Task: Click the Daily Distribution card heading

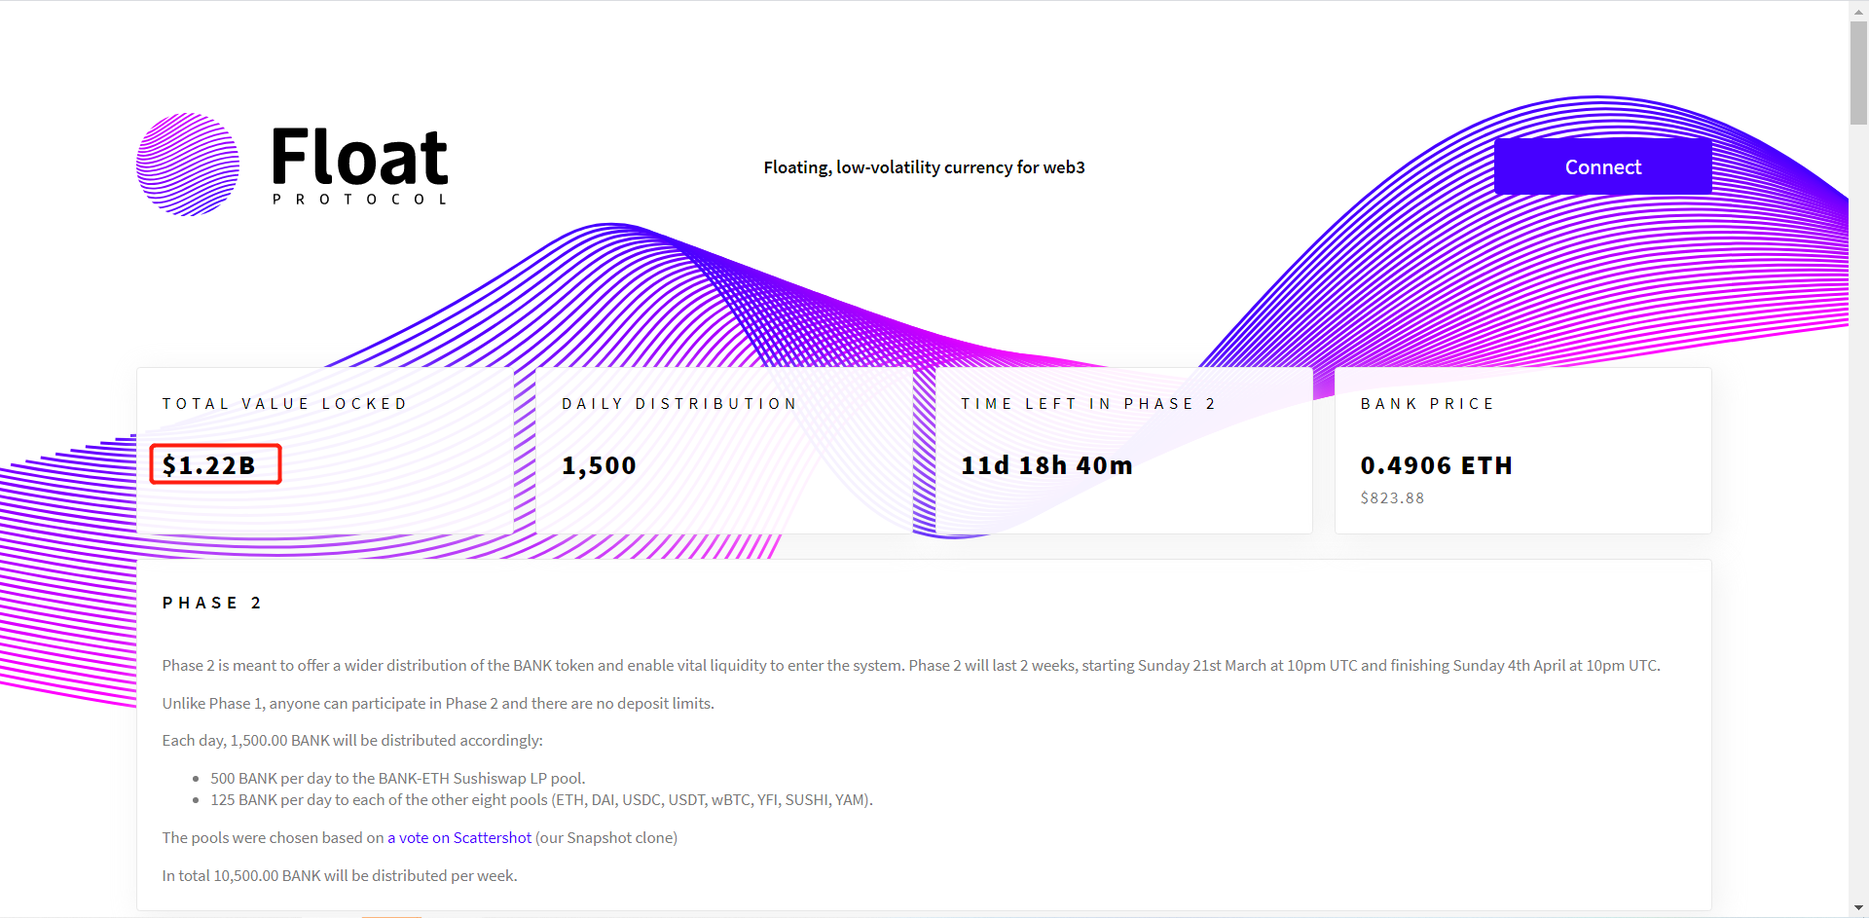Action: point(679,404)
